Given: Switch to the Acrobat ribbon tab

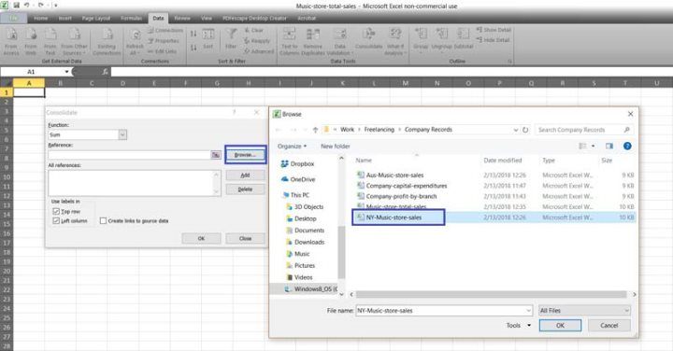Looking at the screenshot, I should pos(307,18).
